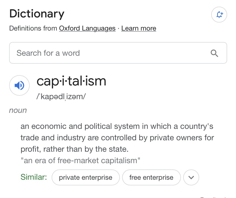Follow the Learn more link

click(x=139, y=29)
